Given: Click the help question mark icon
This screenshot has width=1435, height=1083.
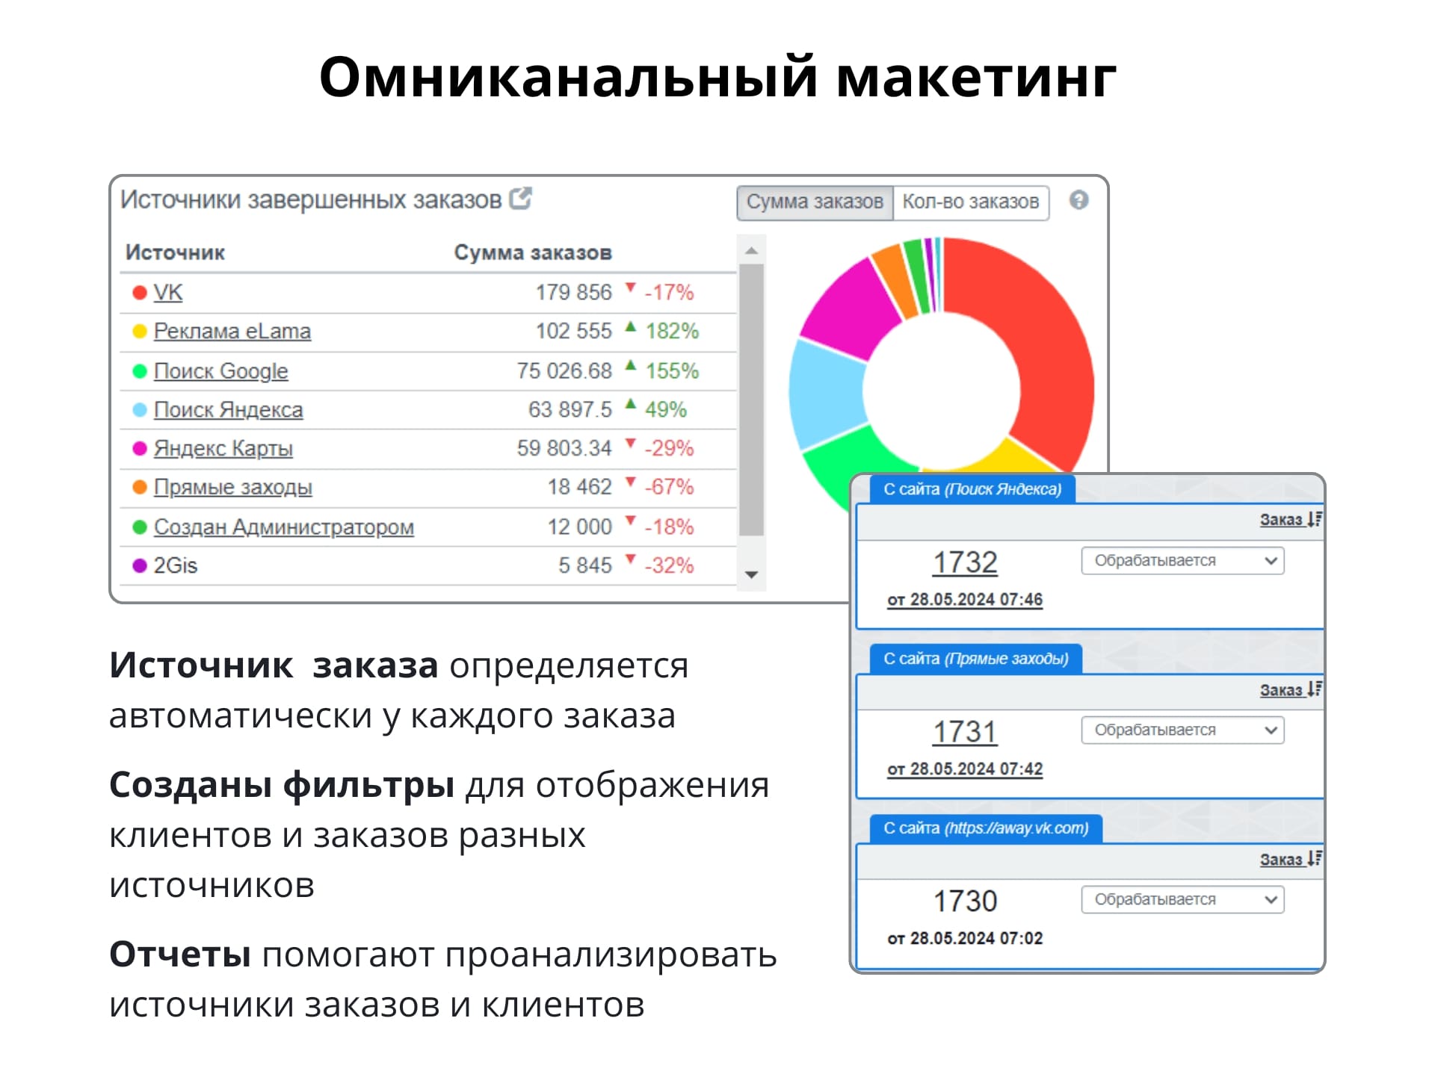Looking at the screenshot, I should pos(1078,200).
